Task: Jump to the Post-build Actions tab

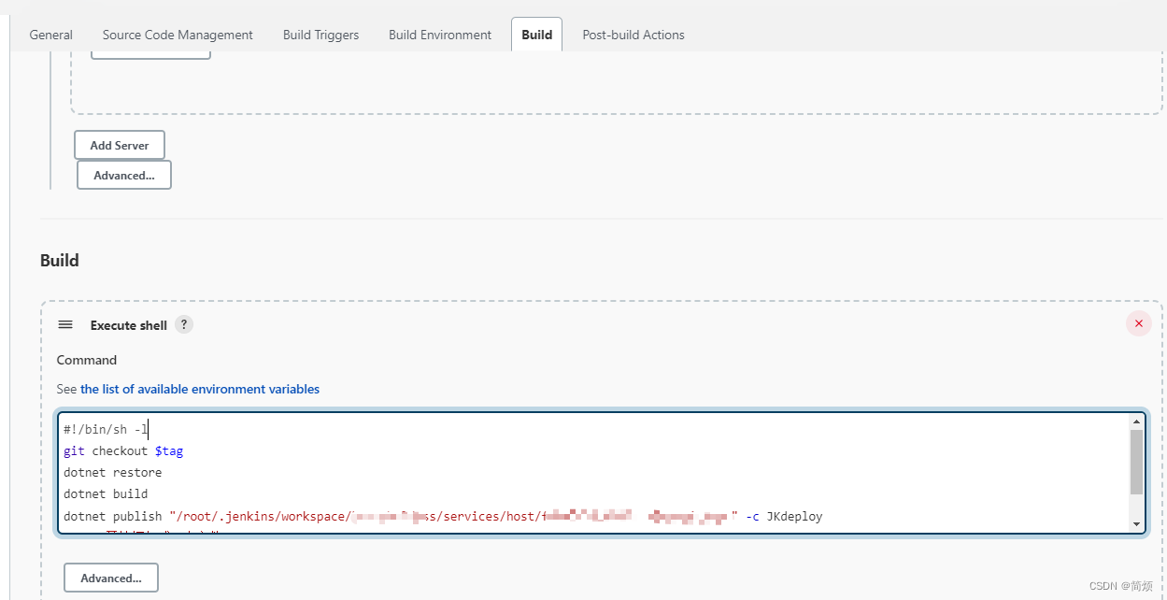Action: pos(633,35)
